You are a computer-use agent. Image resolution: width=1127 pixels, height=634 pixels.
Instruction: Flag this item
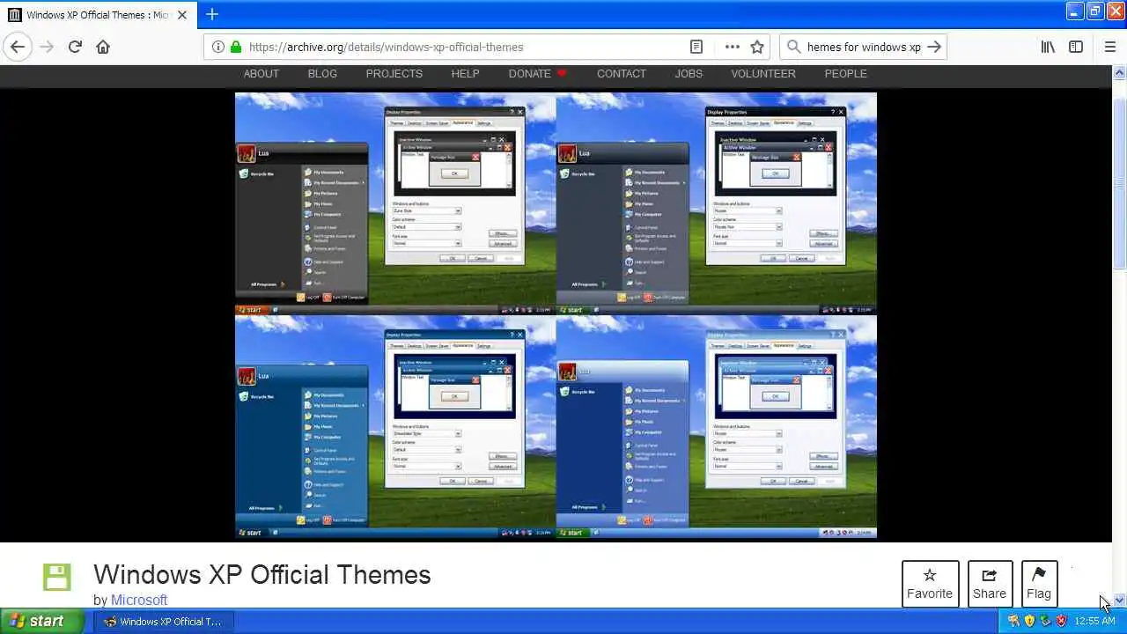[x=1039, y=584]
